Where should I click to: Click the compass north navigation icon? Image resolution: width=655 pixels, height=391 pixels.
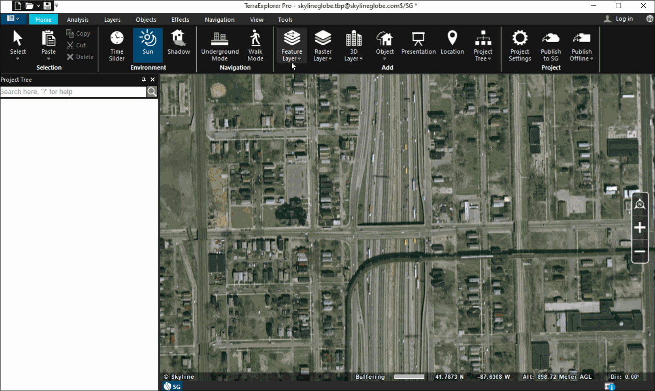pos(639,205)
